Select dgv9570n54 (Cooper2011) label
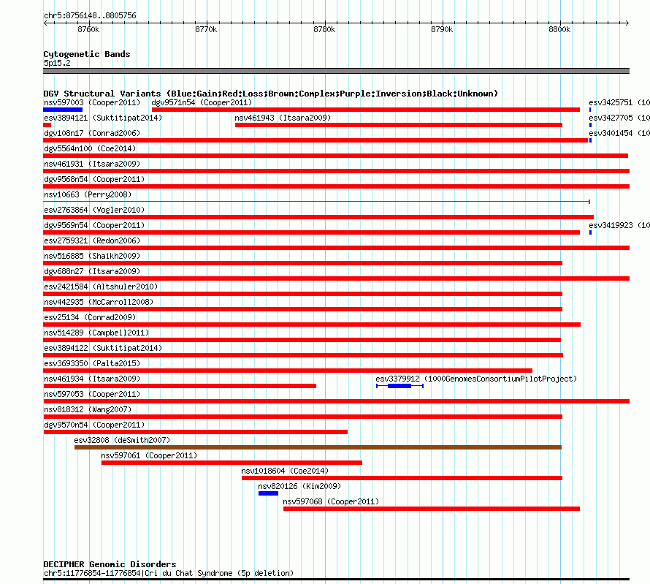Image resolution: width=650 pixels, height=584 pixels. click(x=94, y=425)
